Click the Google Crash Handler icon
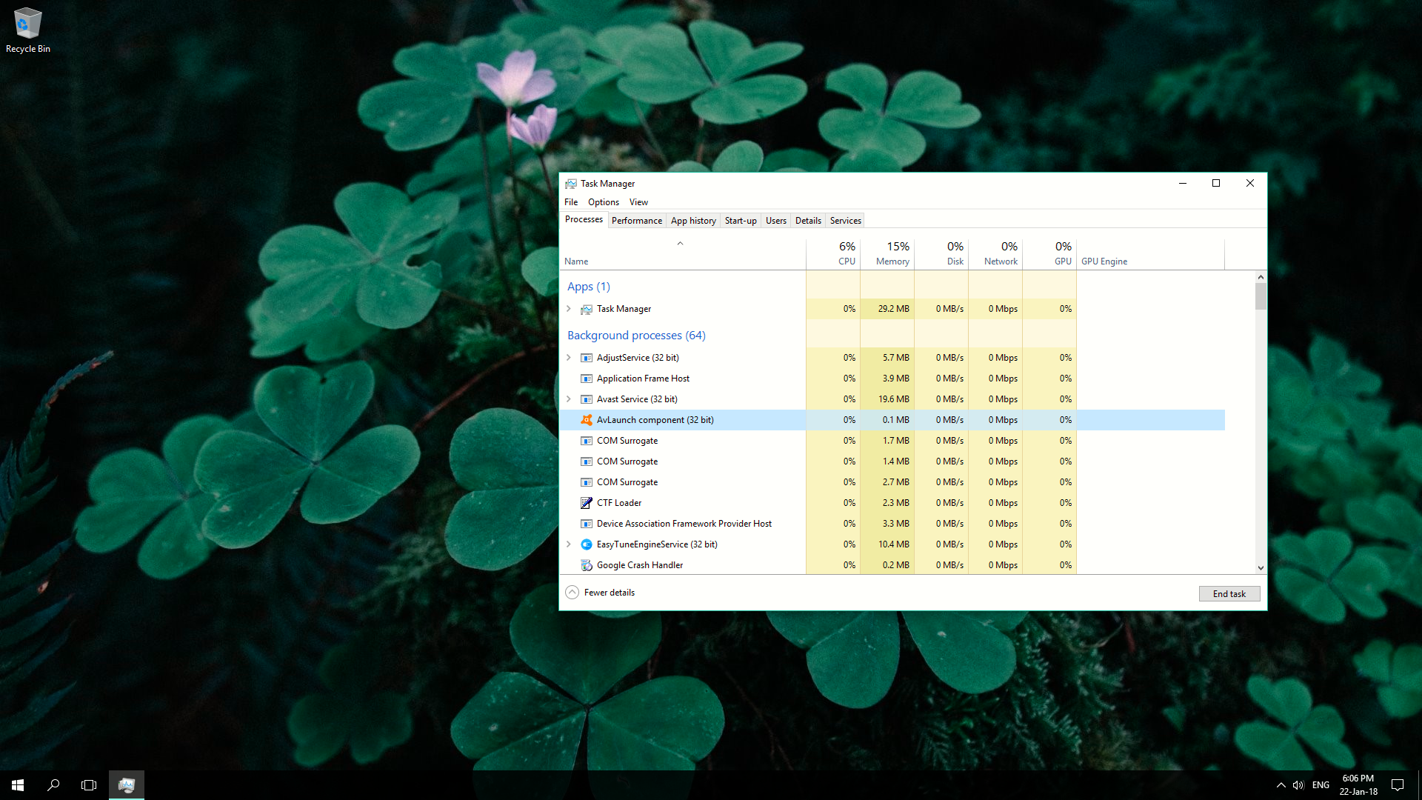This screenshot has width=1422, height=800. click(586, 565)
